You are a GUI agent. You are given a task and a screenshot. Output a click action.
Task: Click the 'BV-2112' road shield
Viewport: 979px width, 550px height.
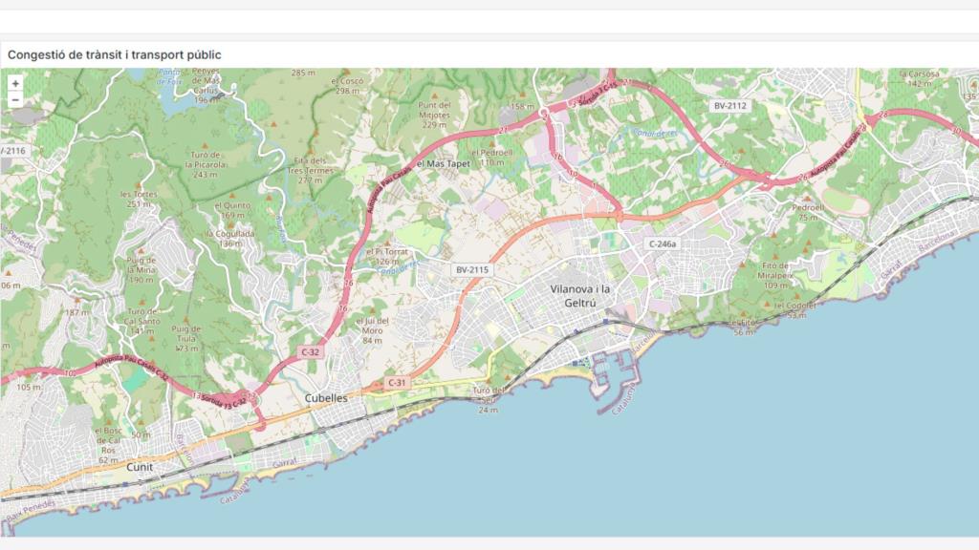point(729,106)
